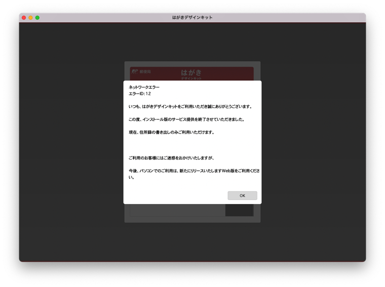Viewport: 385px width, 287px height.
Task: Click the dimmed 郵便局 logo behind the dialog
Action: (x=141, y=72)
